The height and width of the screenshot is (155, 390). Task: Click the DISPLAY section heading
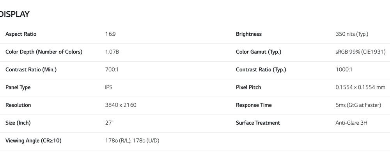[14, 14]
